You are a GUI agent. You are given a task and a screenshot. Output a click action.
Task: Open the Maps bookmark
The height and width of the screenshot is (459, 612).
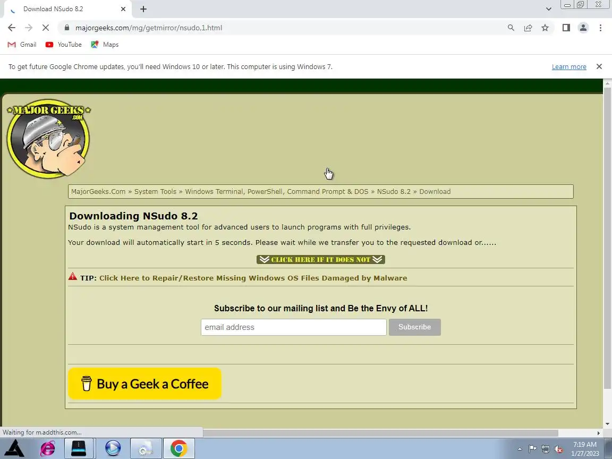pos(105,45)
